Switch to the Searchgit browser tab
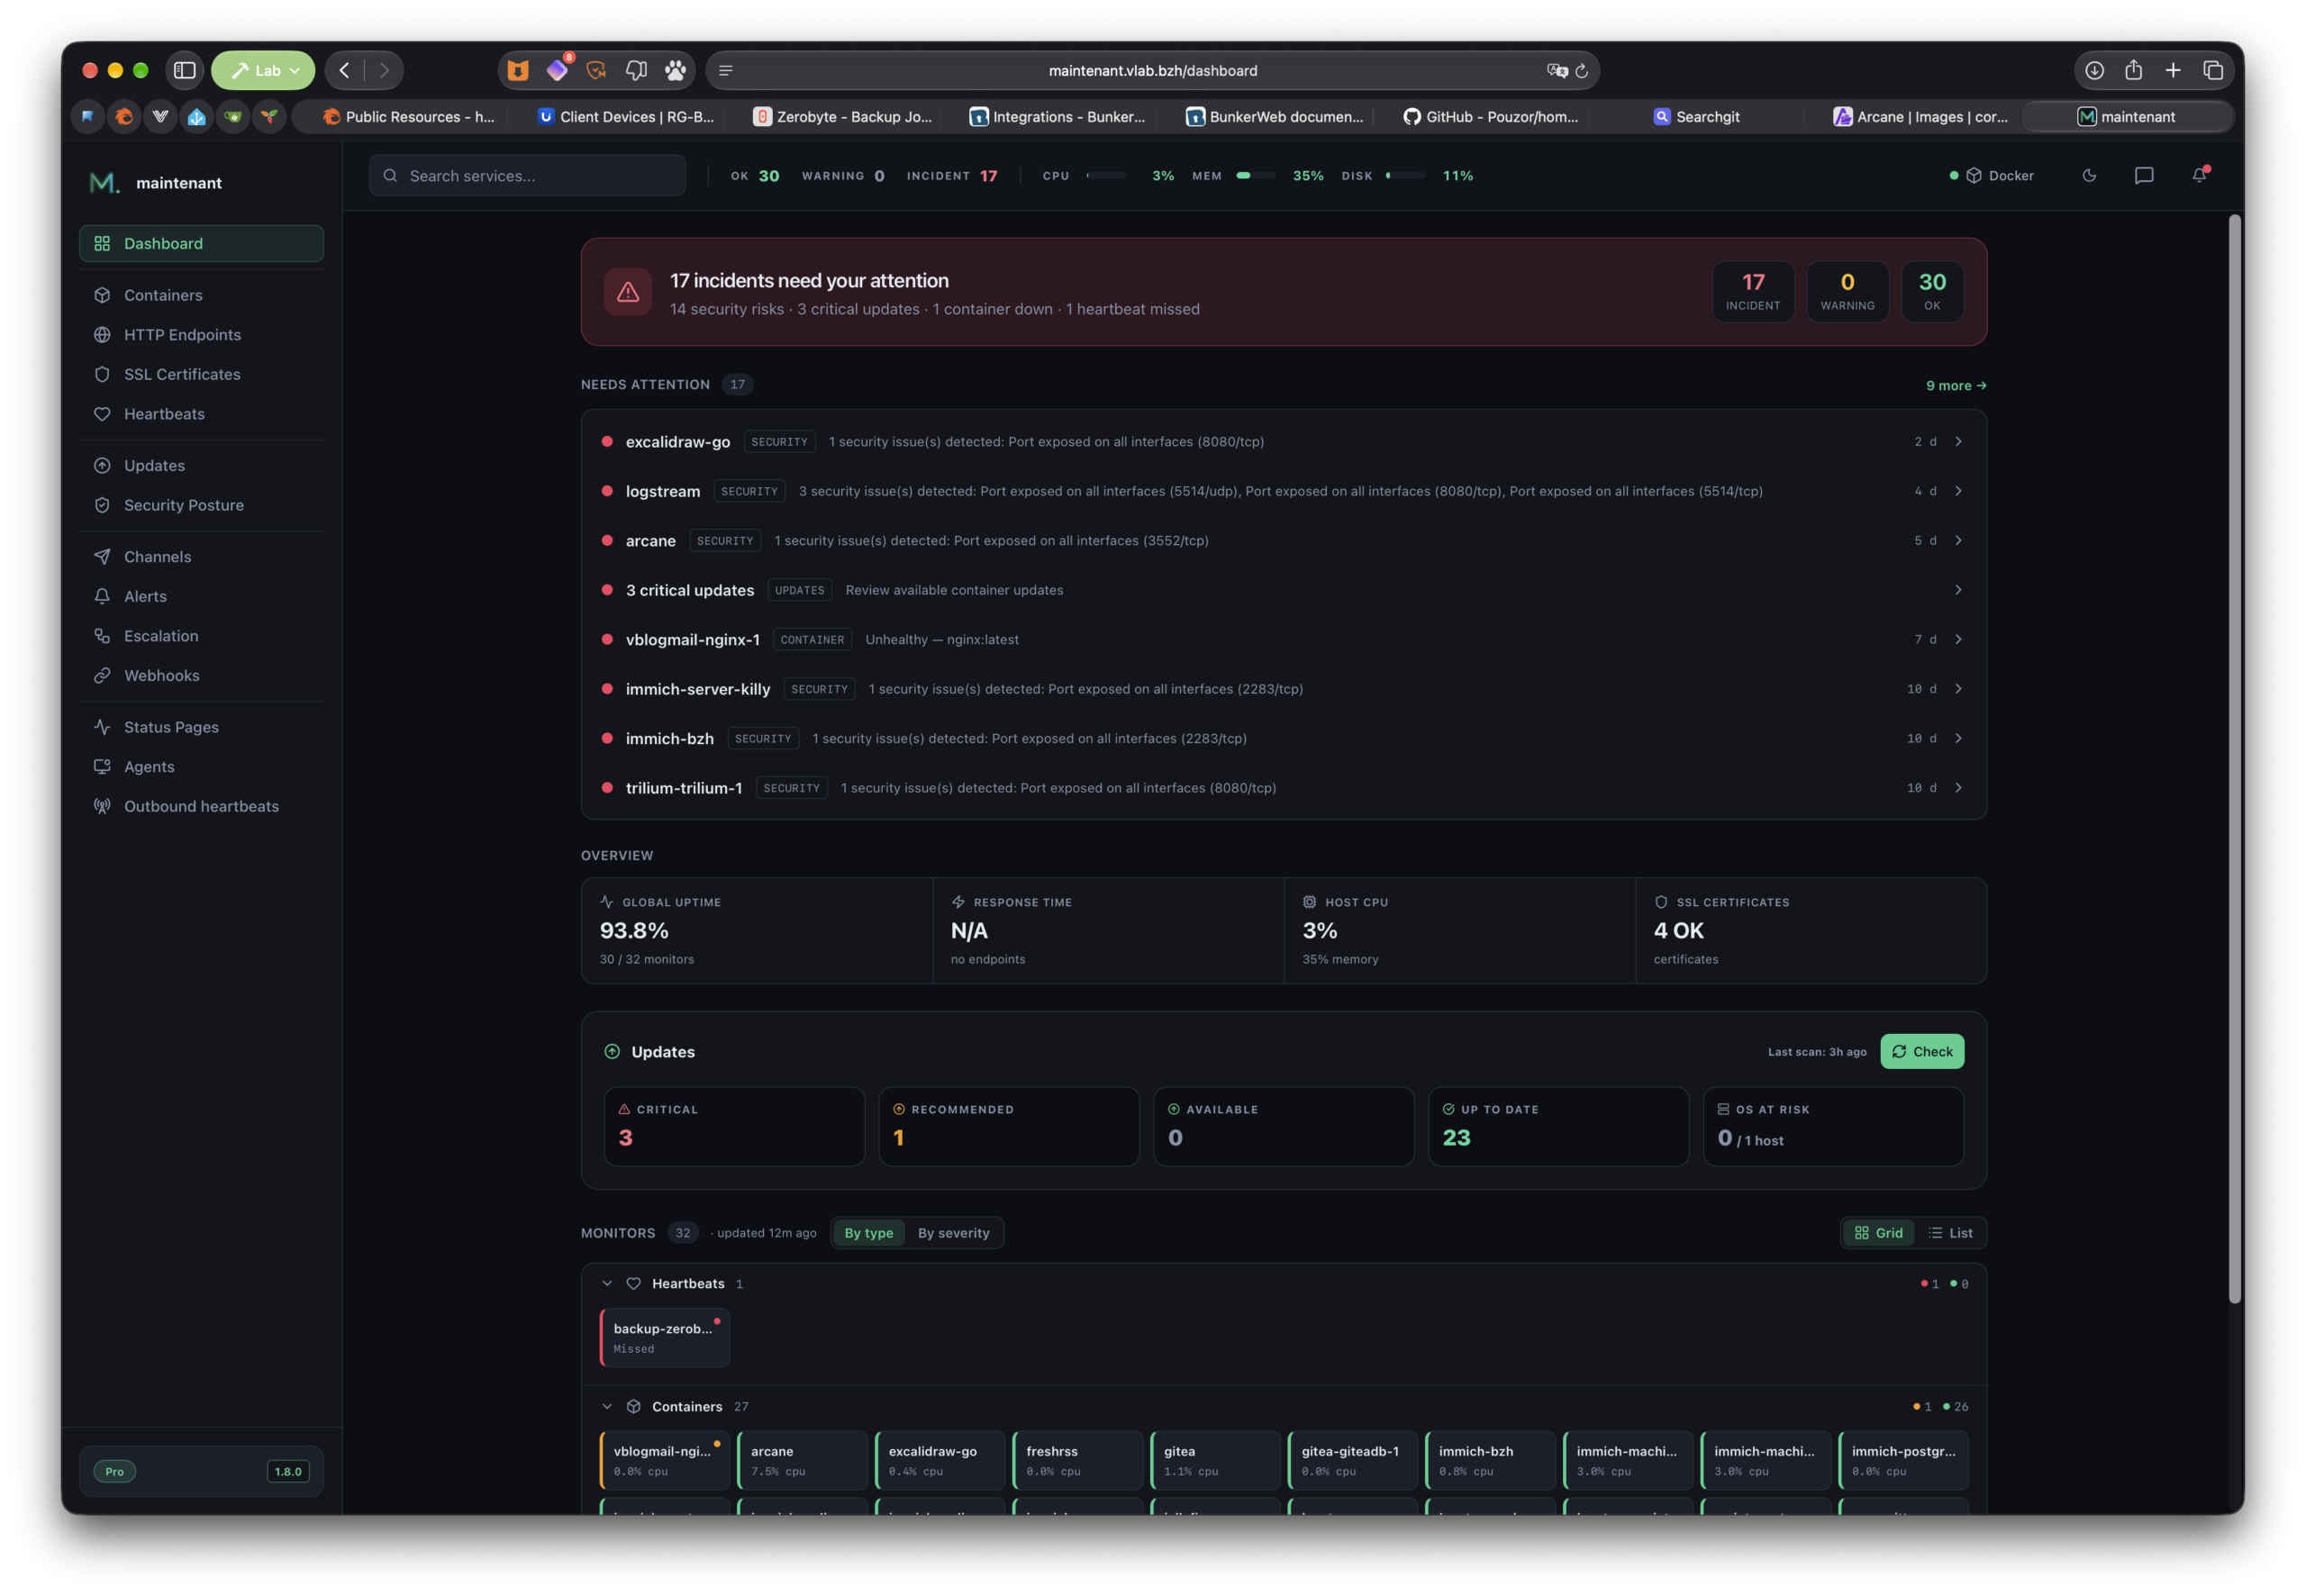 click(x=1698, y=116)
